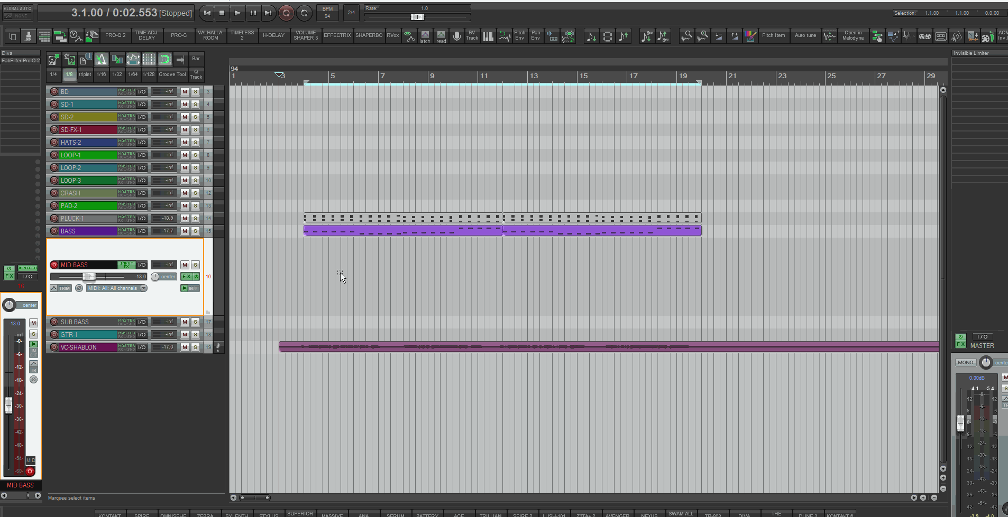Open the TRIM envelope mode selector
Image resolution: width=1008 pixels, height=517 pixels.
(x=61, y=288)
